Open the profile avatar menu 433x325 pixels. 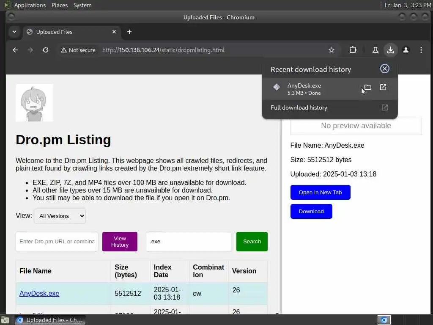[406, 50]
